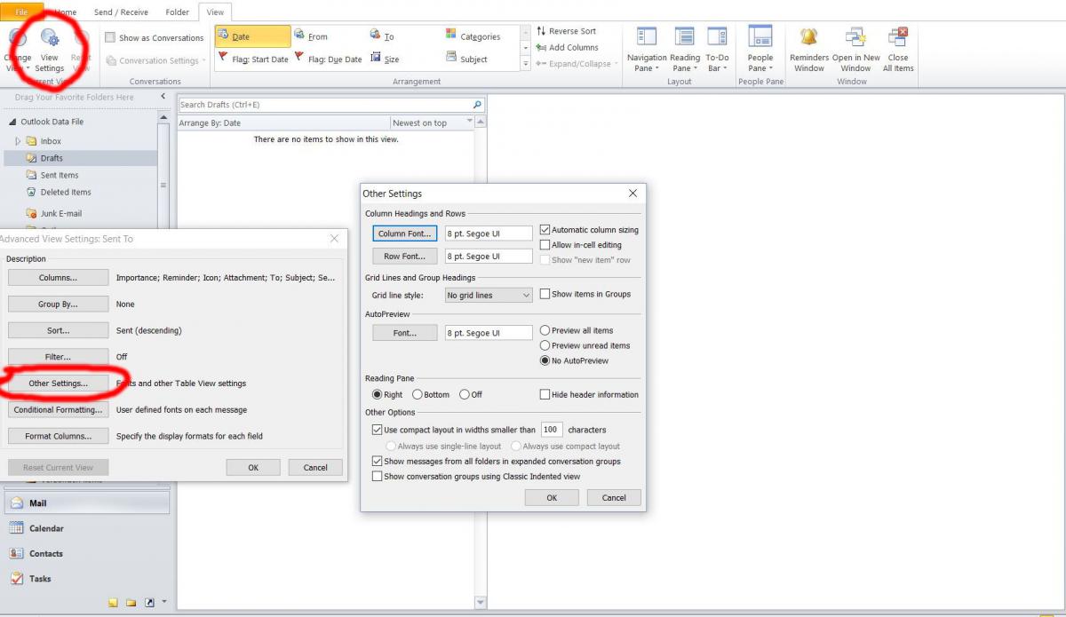The height and width of the screenshot is (617, 1066).
Task: Click the Change View ribbon icon
Action: (x=18, y=50)
